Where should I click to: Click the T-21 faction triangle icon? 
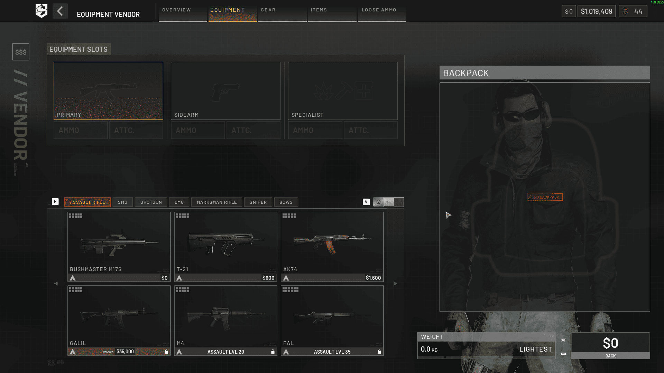click(179, 278)
